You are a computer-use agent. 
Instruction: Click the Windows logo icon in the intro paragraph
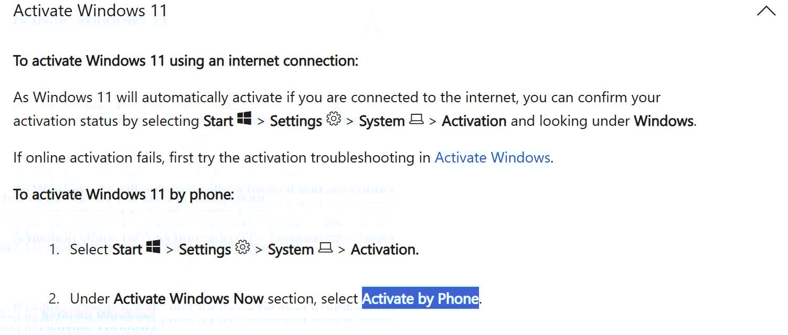pyautogui.click(x=244, y=120)
